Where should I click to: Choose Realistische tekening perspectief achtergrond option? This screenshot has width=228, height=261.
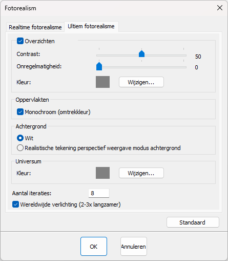pyautogui.click(x=20, y=148)
